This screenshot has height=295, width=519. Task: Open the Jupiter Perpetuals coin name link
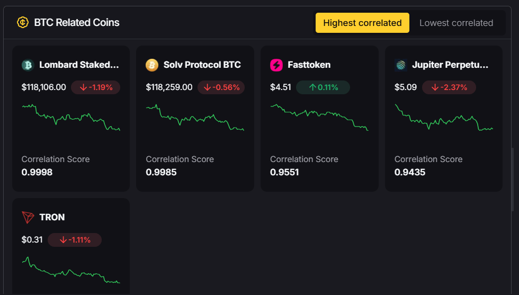point(449,65)
